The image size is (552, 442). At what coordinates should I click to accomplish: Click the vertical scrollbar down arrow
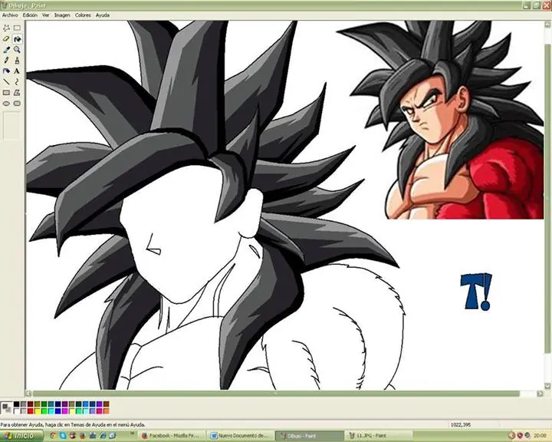pos(547,386)
